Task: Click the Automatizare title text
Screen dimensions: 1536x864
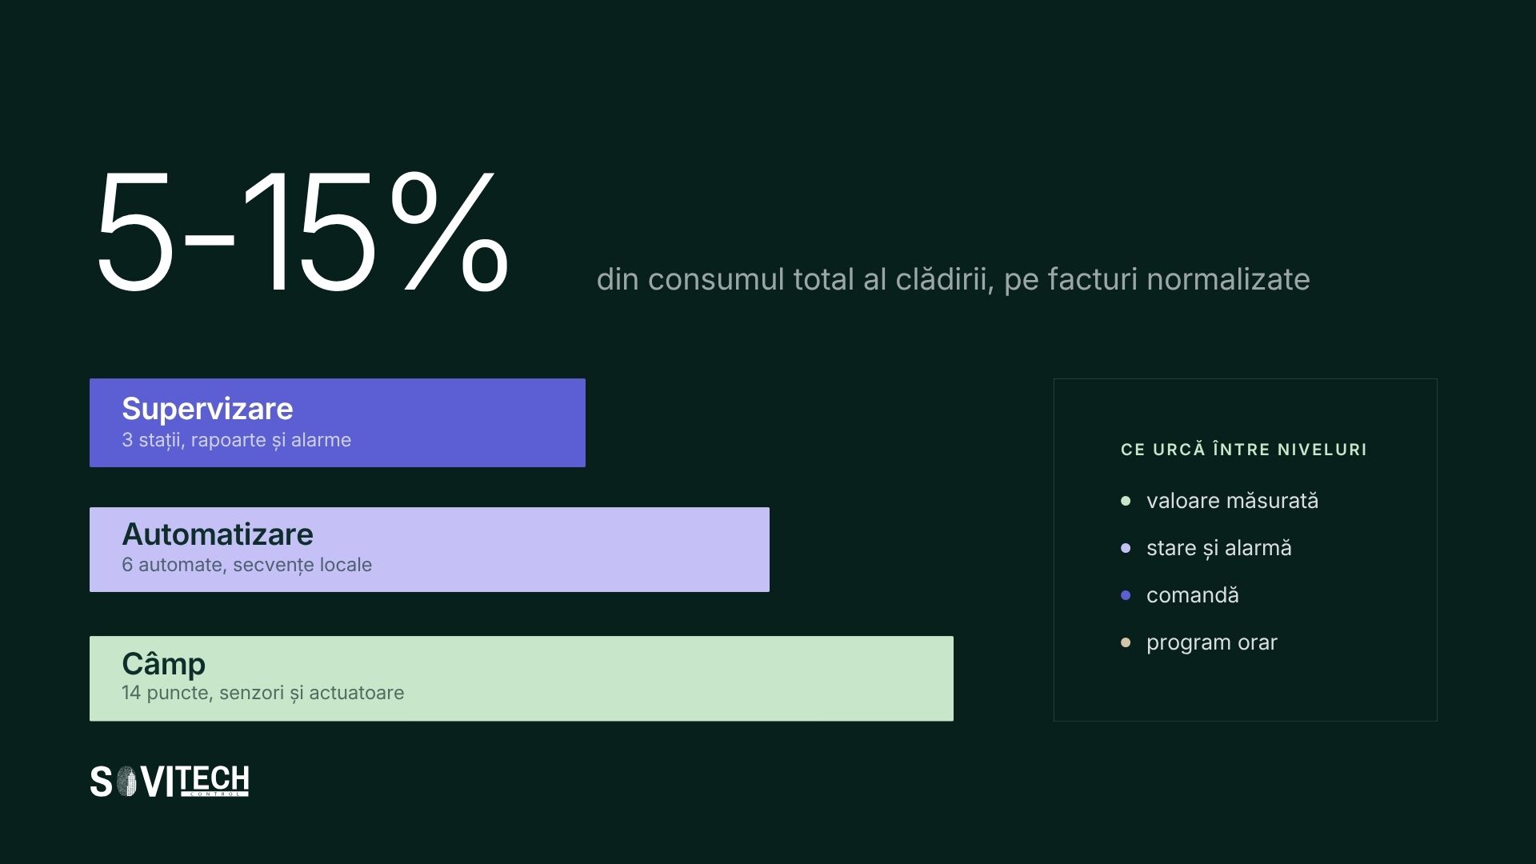Action: pos(218,534)
